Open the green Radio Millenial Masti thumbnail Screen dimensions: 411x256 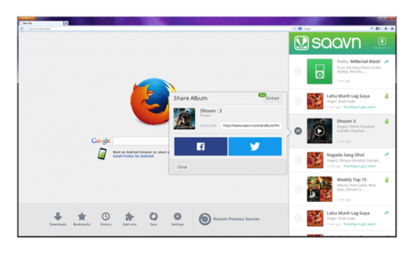click(319, 71)
